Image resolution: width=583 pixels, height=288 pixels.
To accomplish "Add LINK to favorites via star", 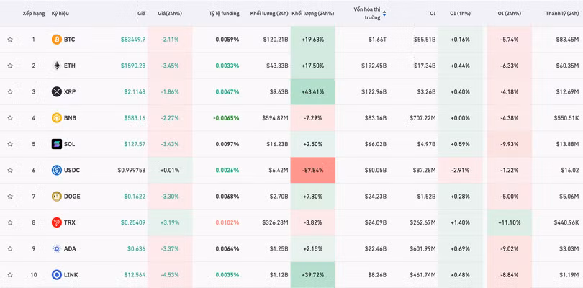I will pyautogui.click(x=10, y=275).
